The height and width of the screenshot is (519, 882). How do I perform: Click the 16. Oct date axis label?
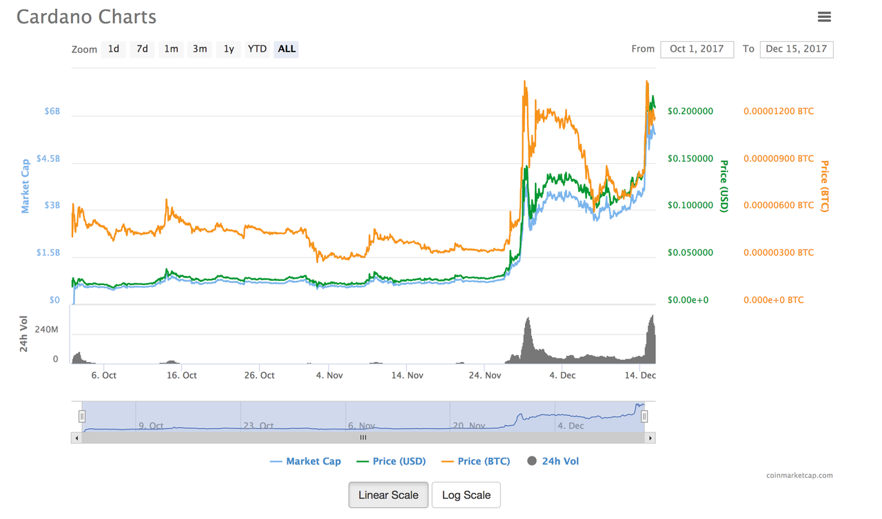click(x=181, y=375)
